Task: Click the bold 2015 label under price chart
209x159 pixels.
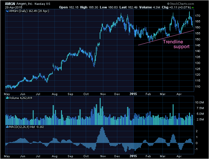Action: [133, 94]
